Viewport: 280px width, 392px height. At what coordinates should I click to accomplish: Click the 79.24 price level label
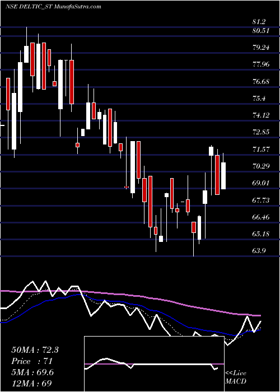click(261, 48)
